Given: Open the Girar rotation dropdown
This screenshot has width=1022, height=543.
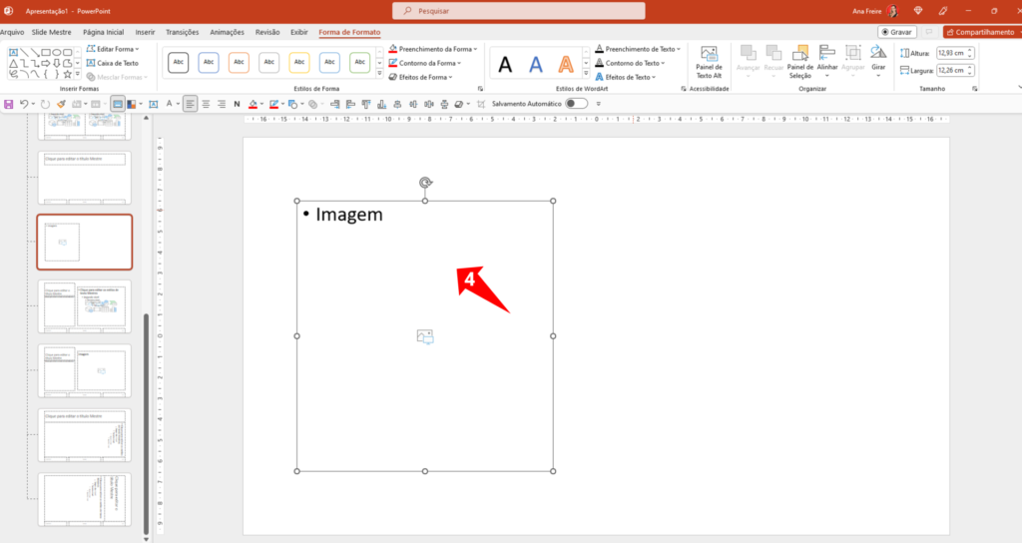Looking at the screenshot, I should [878, 62].
